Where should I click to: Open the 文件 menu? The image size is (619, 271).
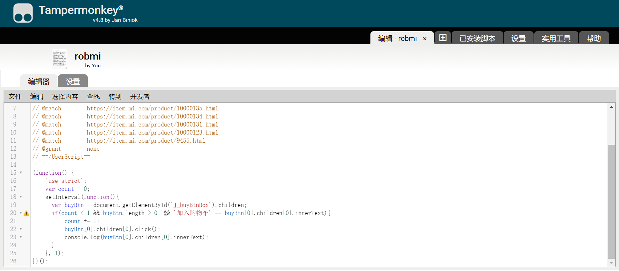coord(15,97)
